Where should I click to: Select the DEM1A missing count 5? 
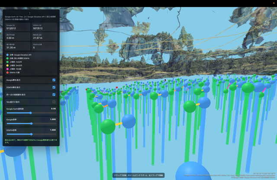tap(34, 48)
